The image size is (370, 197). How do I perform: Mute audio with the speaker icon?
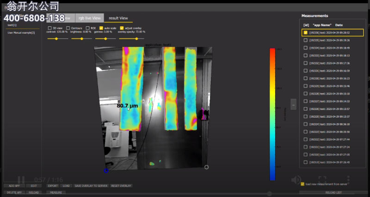pos(297,180)
